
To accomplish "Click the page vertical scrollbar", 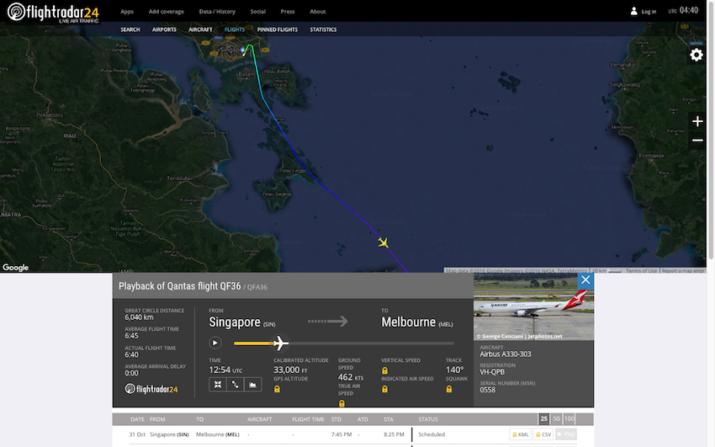I will pos(711,130).
